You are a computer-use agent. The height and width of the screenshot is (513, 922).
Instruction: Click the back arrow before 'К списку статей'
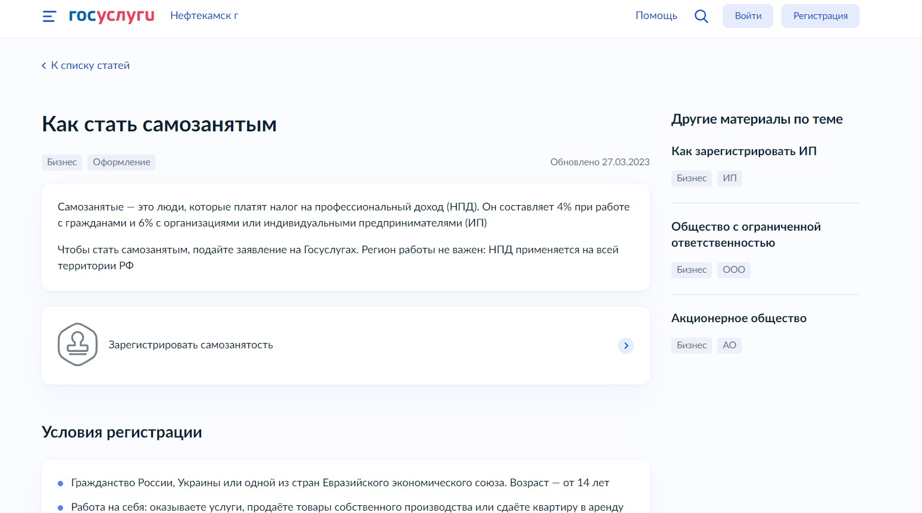pos(43,65)
